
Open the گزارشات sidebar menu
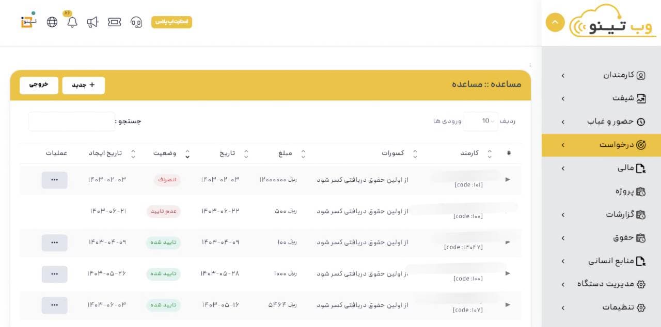(602, 214)
